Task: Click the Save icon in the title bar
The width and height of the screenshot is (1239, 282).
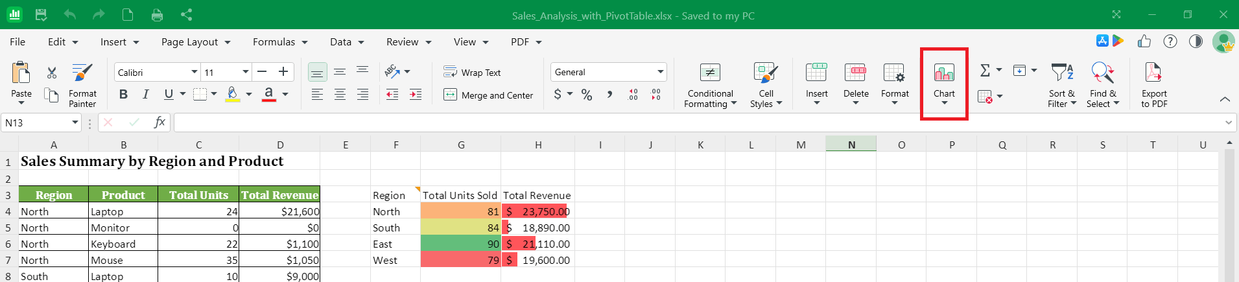Action: click(41, 14)
